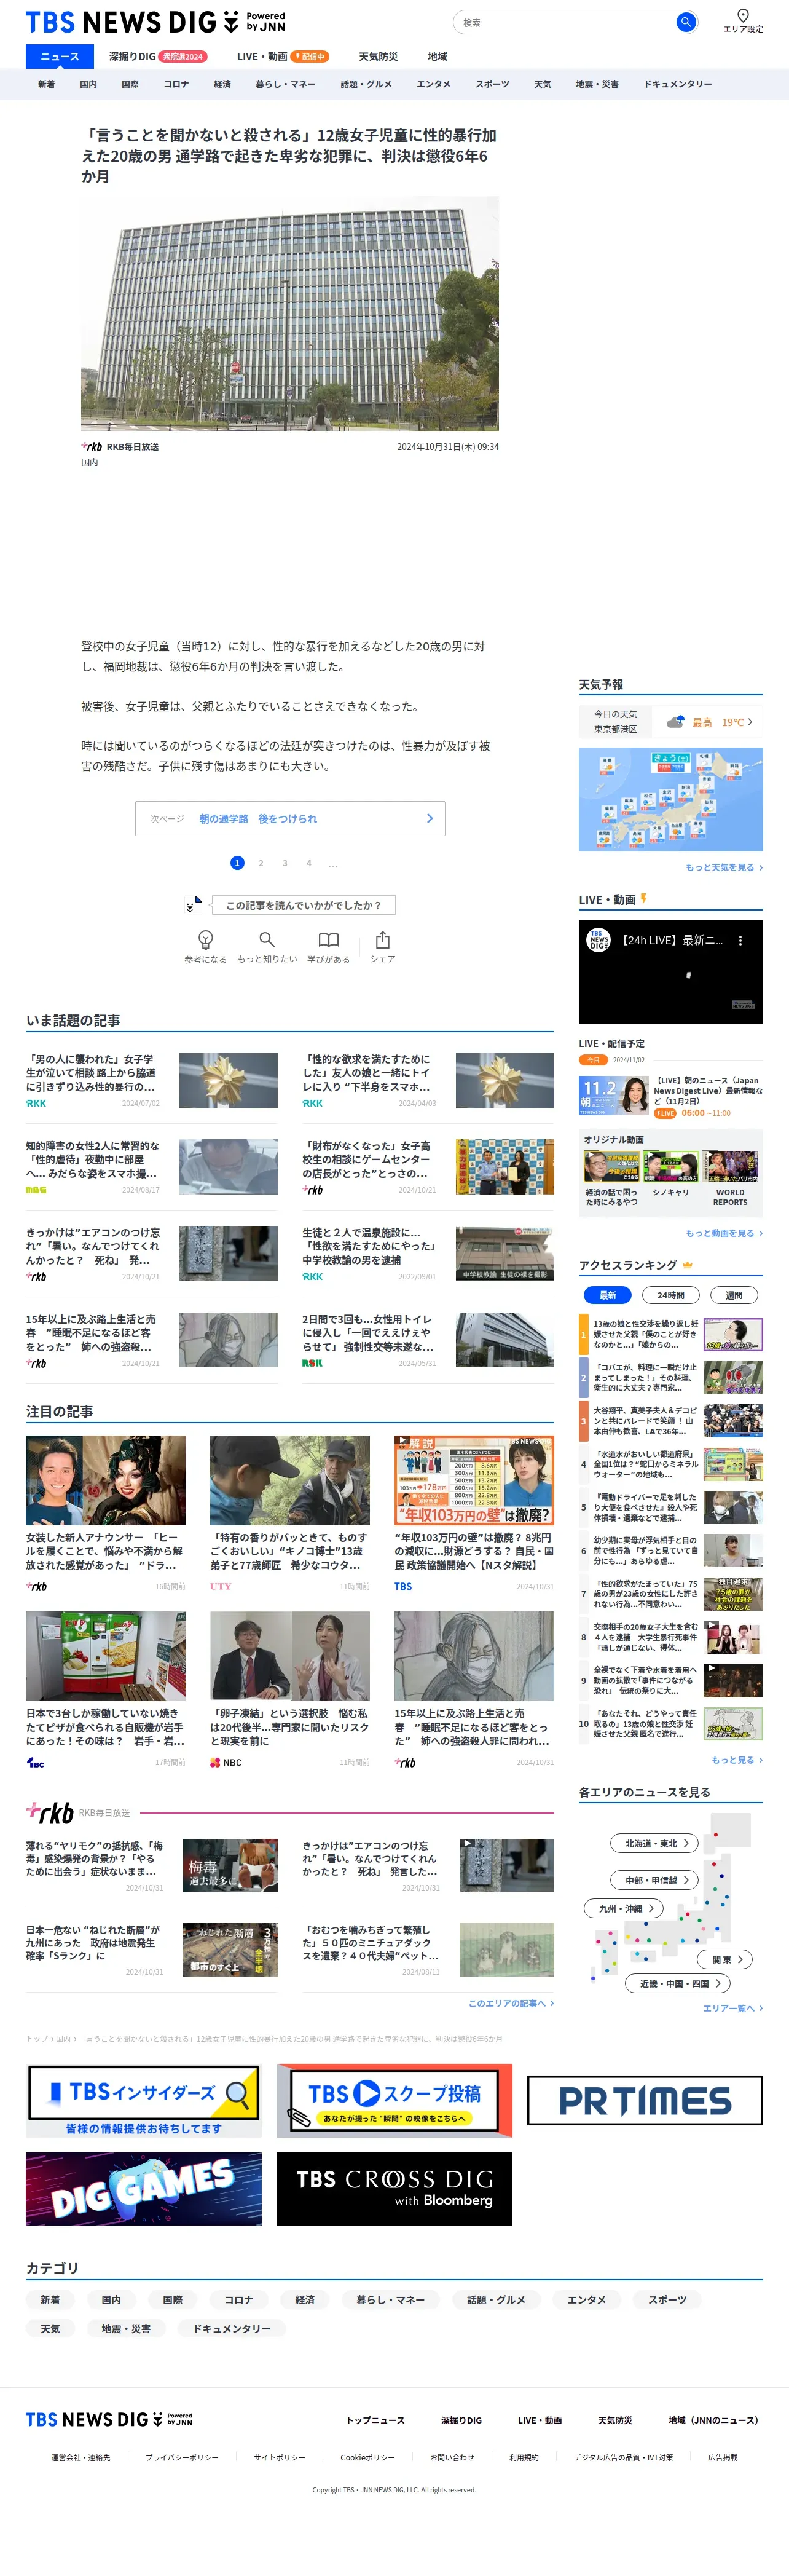
Task: Click the footer TBS NEWS DIG logo
Action: pos(109,2419)
